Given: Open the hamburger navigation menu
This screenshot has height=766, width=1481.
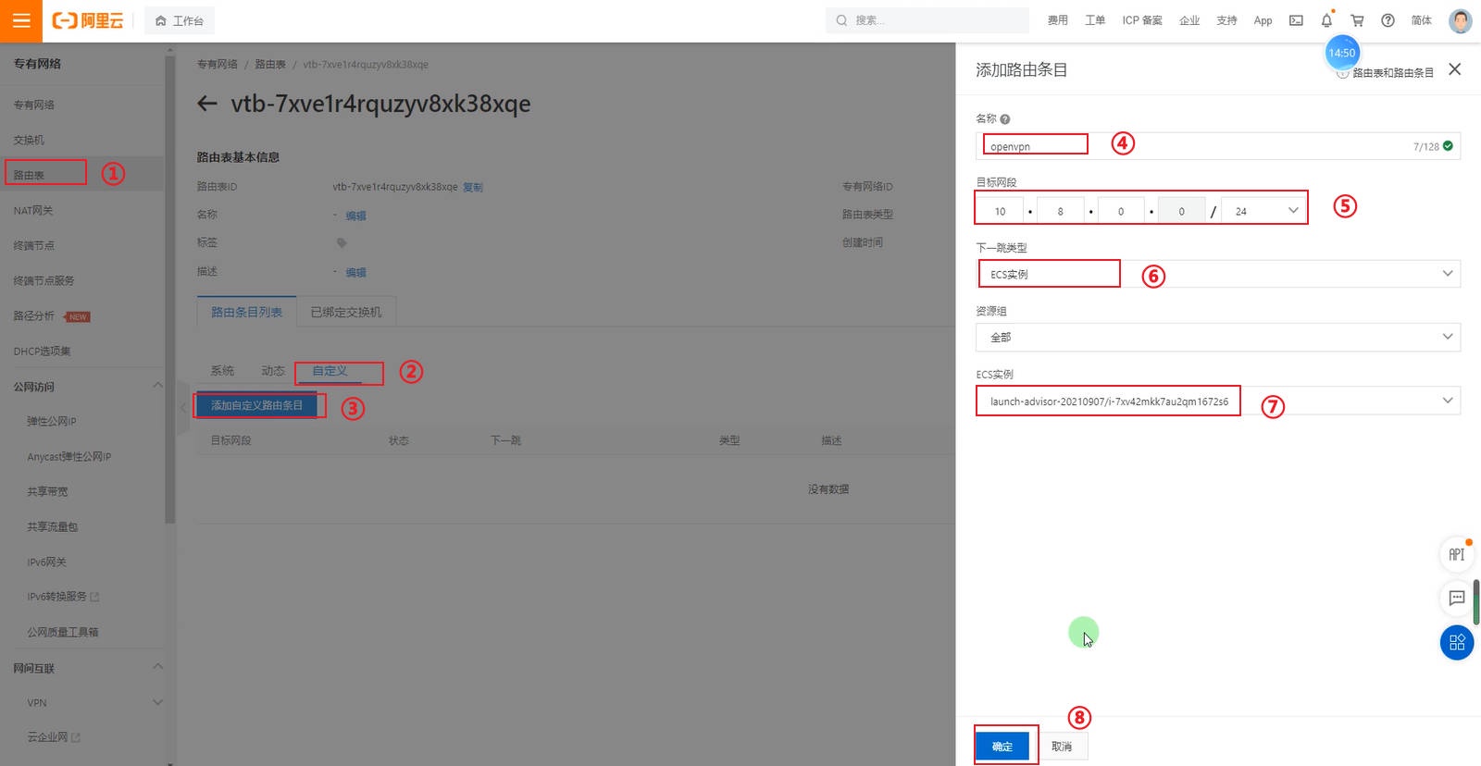Looking at the screenshot, I should pos(20,20).
